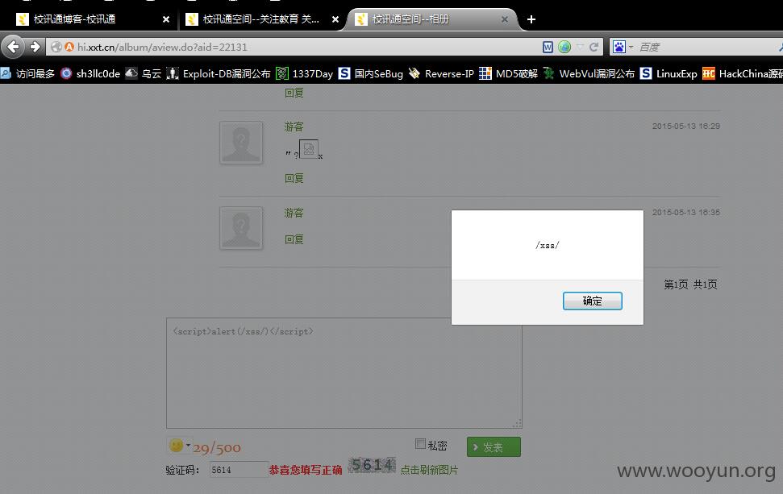Click 回复 under the 16:29 guest comment
This screenshot has height=494, width=783.
pos(294,178)
